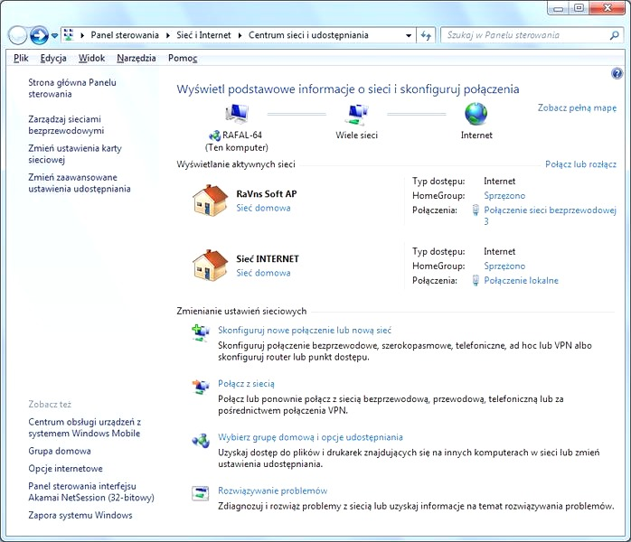Select Panel sterowania breadcrumb
This screenshot has height=542, width=631.
(x=125, y=35)
